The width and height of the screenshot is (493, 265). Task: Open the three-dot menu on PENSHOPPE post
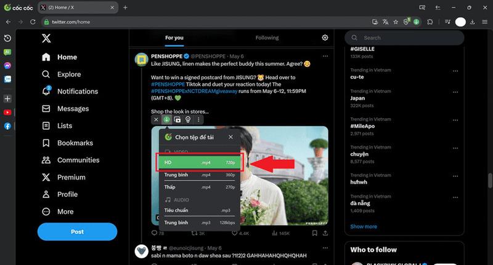point(325,56)
